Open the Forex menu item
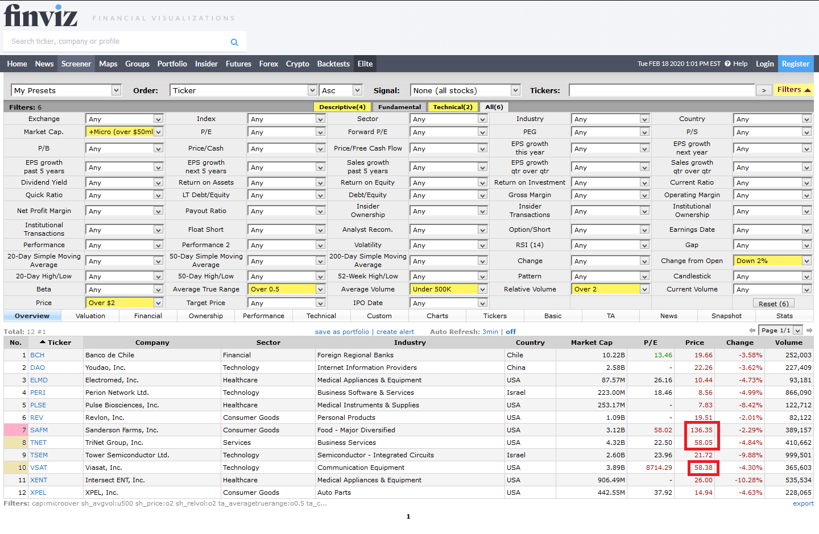The width and height of the screenshot is (819, 534). point(268,64)
